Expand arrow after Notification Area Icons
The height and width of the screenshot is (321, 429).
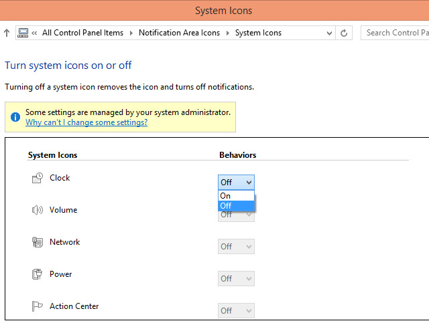pyautogui.click(x=228, y=33)
